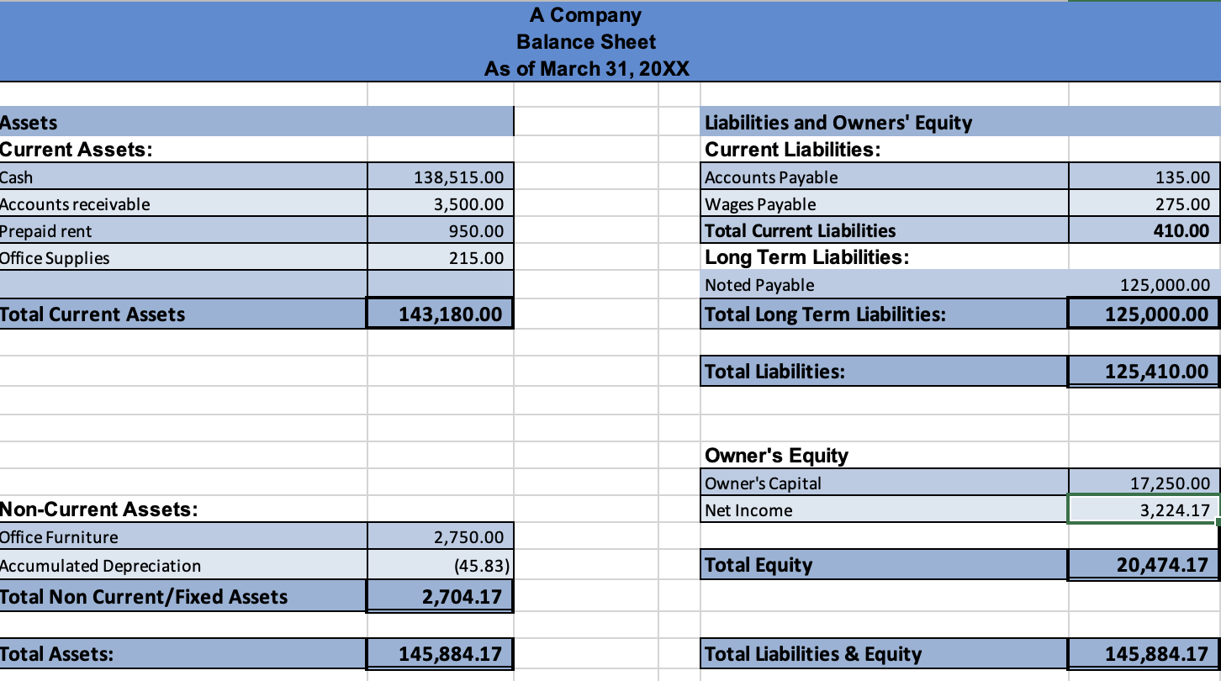Select the Accumulated Depreciation cell showing (45.83)
Image resolution: width=1221 pixels, height=681 pixels.
tap(440, 565)
